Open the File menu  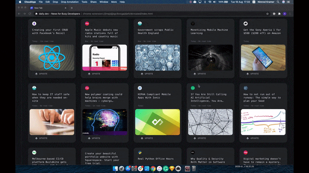(x=41, y=2)
